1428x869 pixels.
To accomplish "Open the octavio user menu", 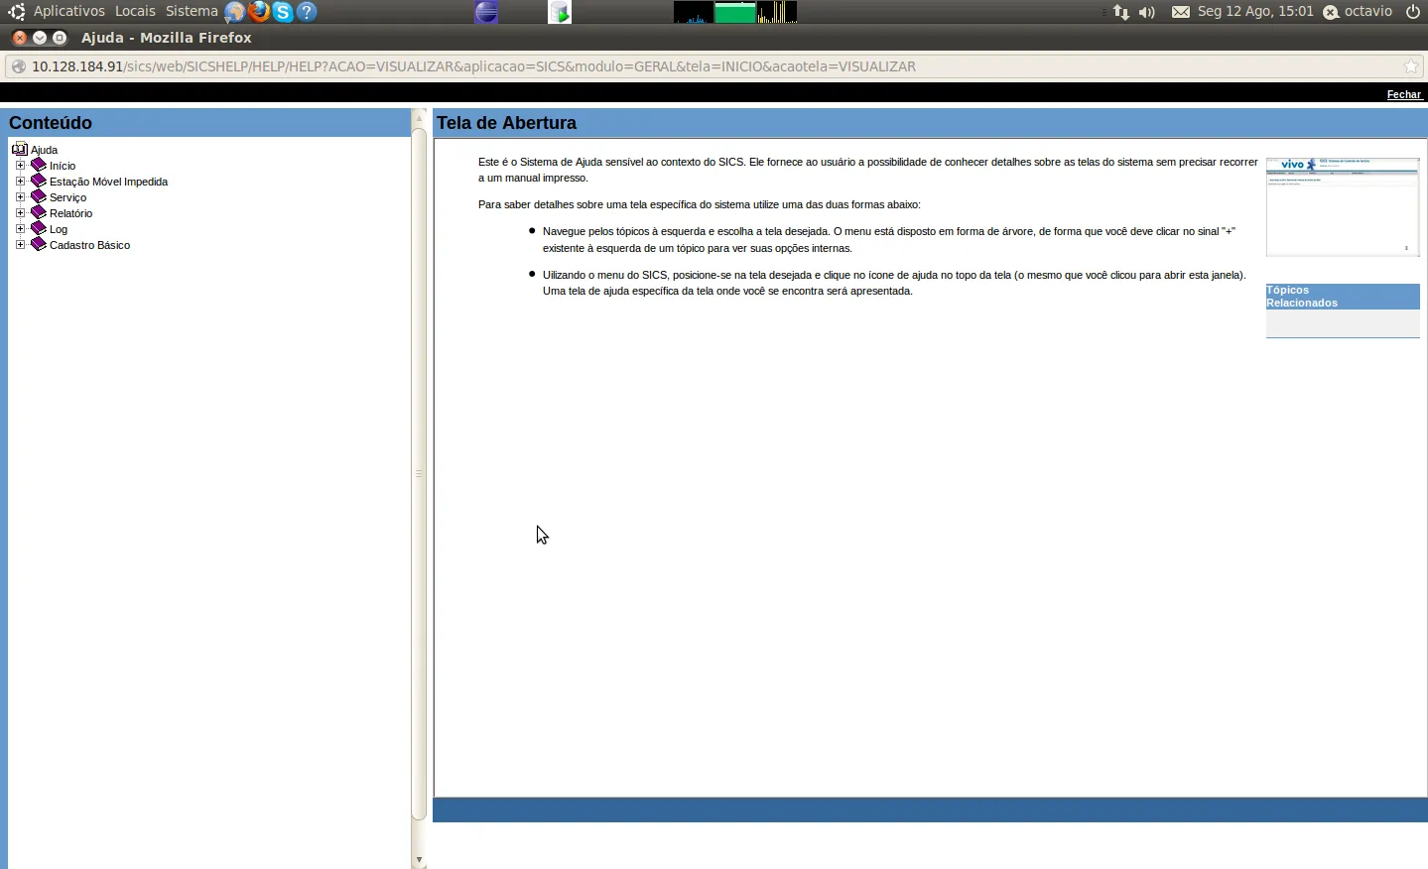I will [1359, 12].
